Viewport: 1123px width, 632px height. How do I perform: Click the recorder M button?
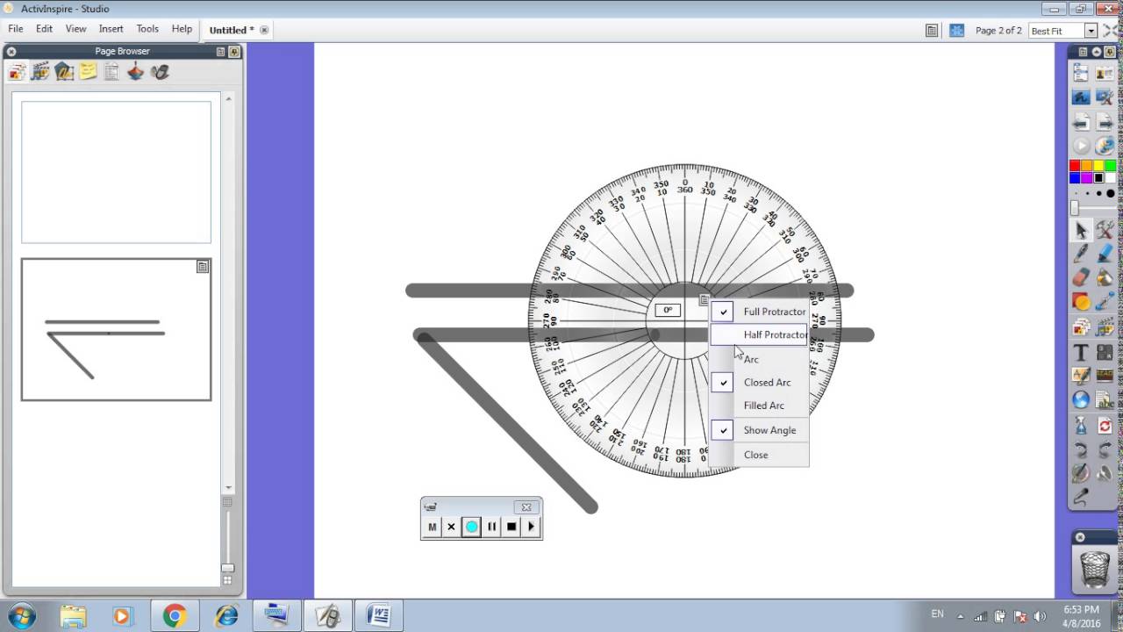pyautogui.click(x=432, y=527)
